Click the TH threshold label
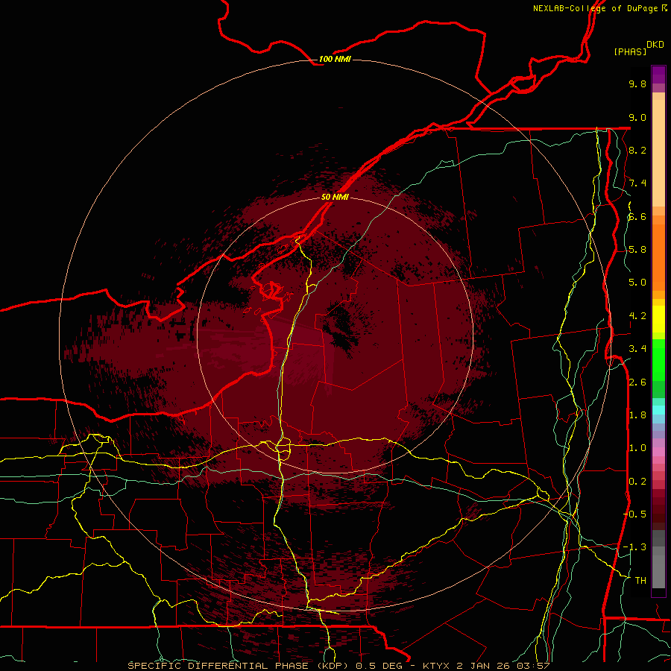The width and height of the screenshot is (671, 671). (640, 580)
